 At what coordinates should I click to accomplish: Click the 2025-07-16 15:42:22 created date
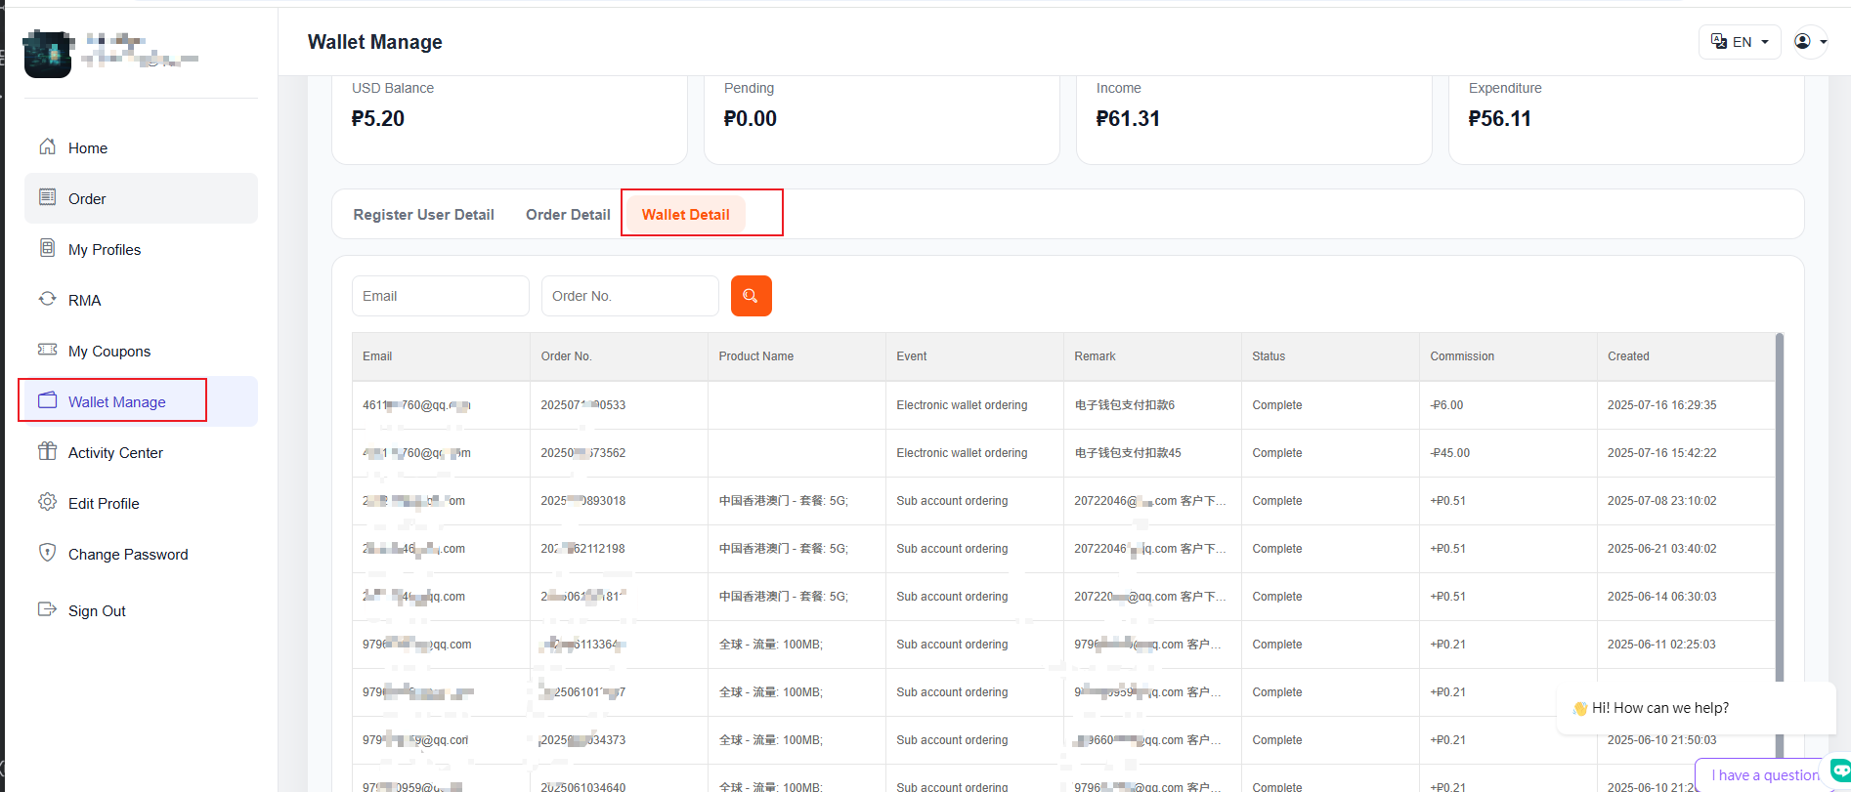(1662, 453)
